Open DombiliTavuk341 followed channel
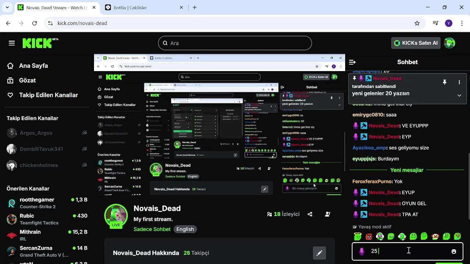The width and height of the screenshot is (470, 264). pyautogui.click(x=41, y=149)
